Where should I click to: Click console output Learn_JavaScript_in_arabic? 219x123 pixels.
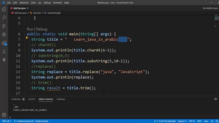click(x=30, y=110)
